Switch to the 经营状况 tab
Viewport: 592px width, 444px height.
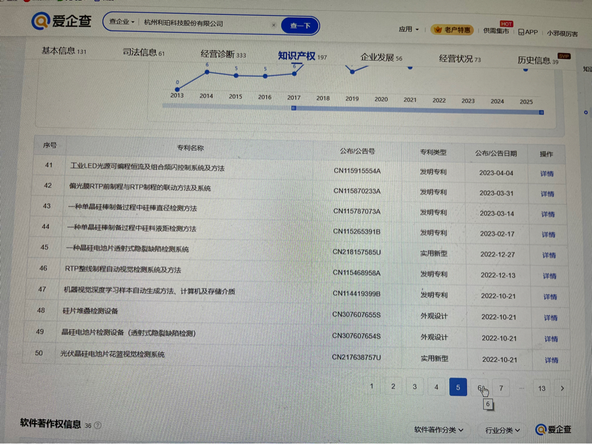tap(460, 59)
